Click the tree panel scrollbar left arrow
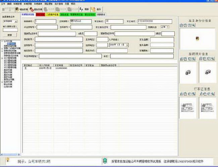218x167 pixels. (2, 154)
